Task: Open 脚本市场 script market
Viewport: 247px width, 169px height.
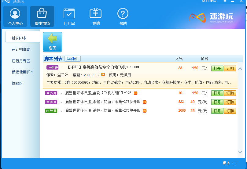Action: 42,16
